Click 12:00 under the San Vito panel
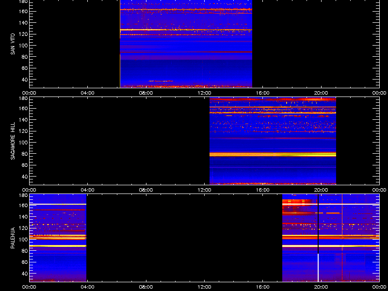 pyautogui.click(x=204, y=93)
